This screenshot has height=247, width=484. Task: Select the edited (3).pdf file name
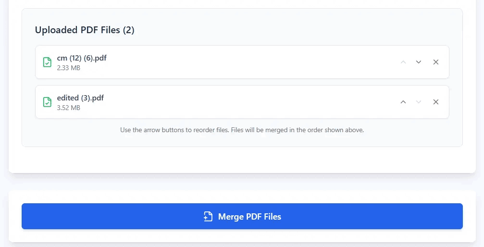80,98
